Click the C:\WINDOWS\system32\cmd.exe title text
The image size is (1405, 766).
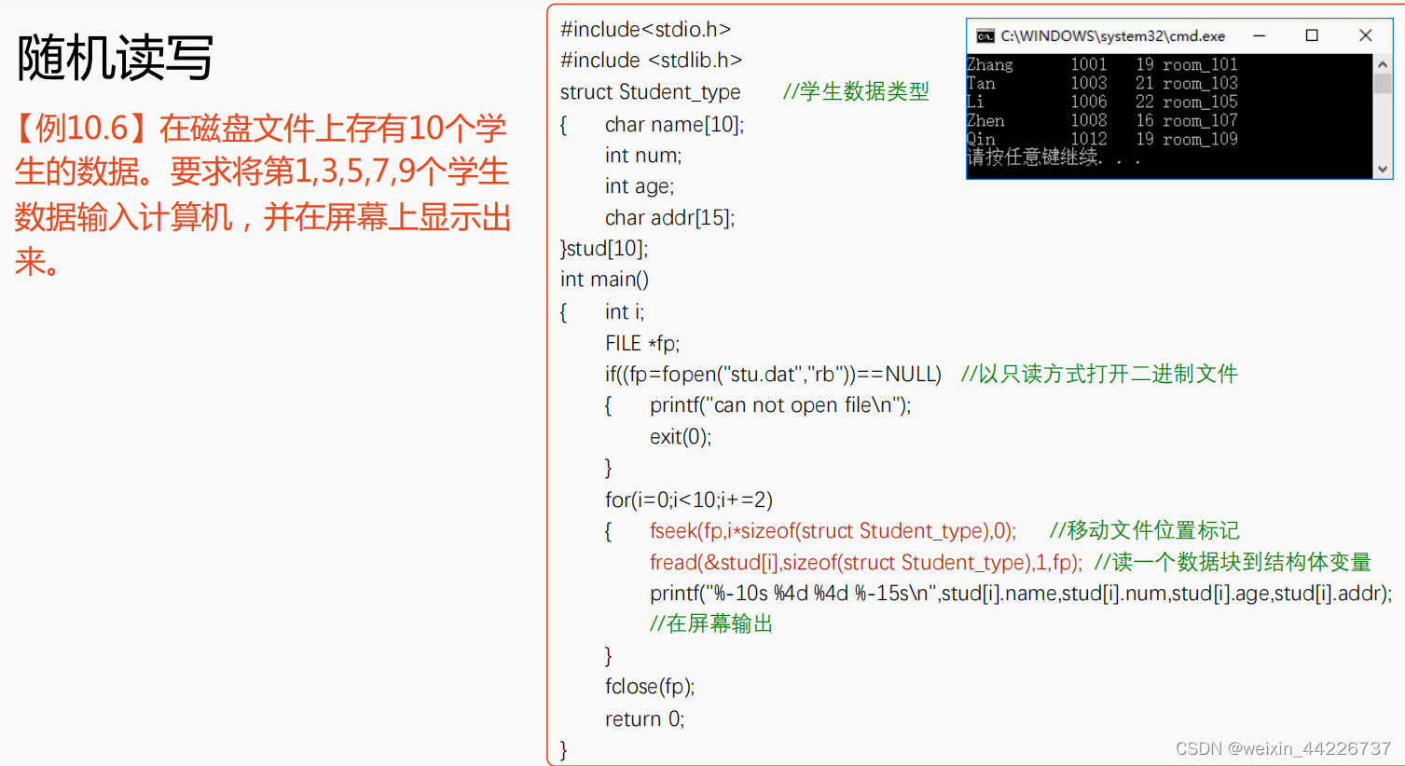click(1113, 36)
